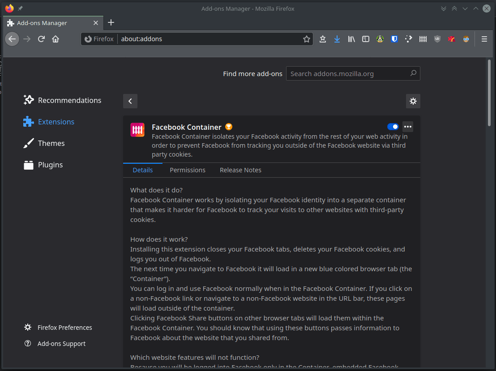Screen dimensions: 496x371
Task: Click the 'Find more add-ons' label
Action: click(x=252, y=74)
